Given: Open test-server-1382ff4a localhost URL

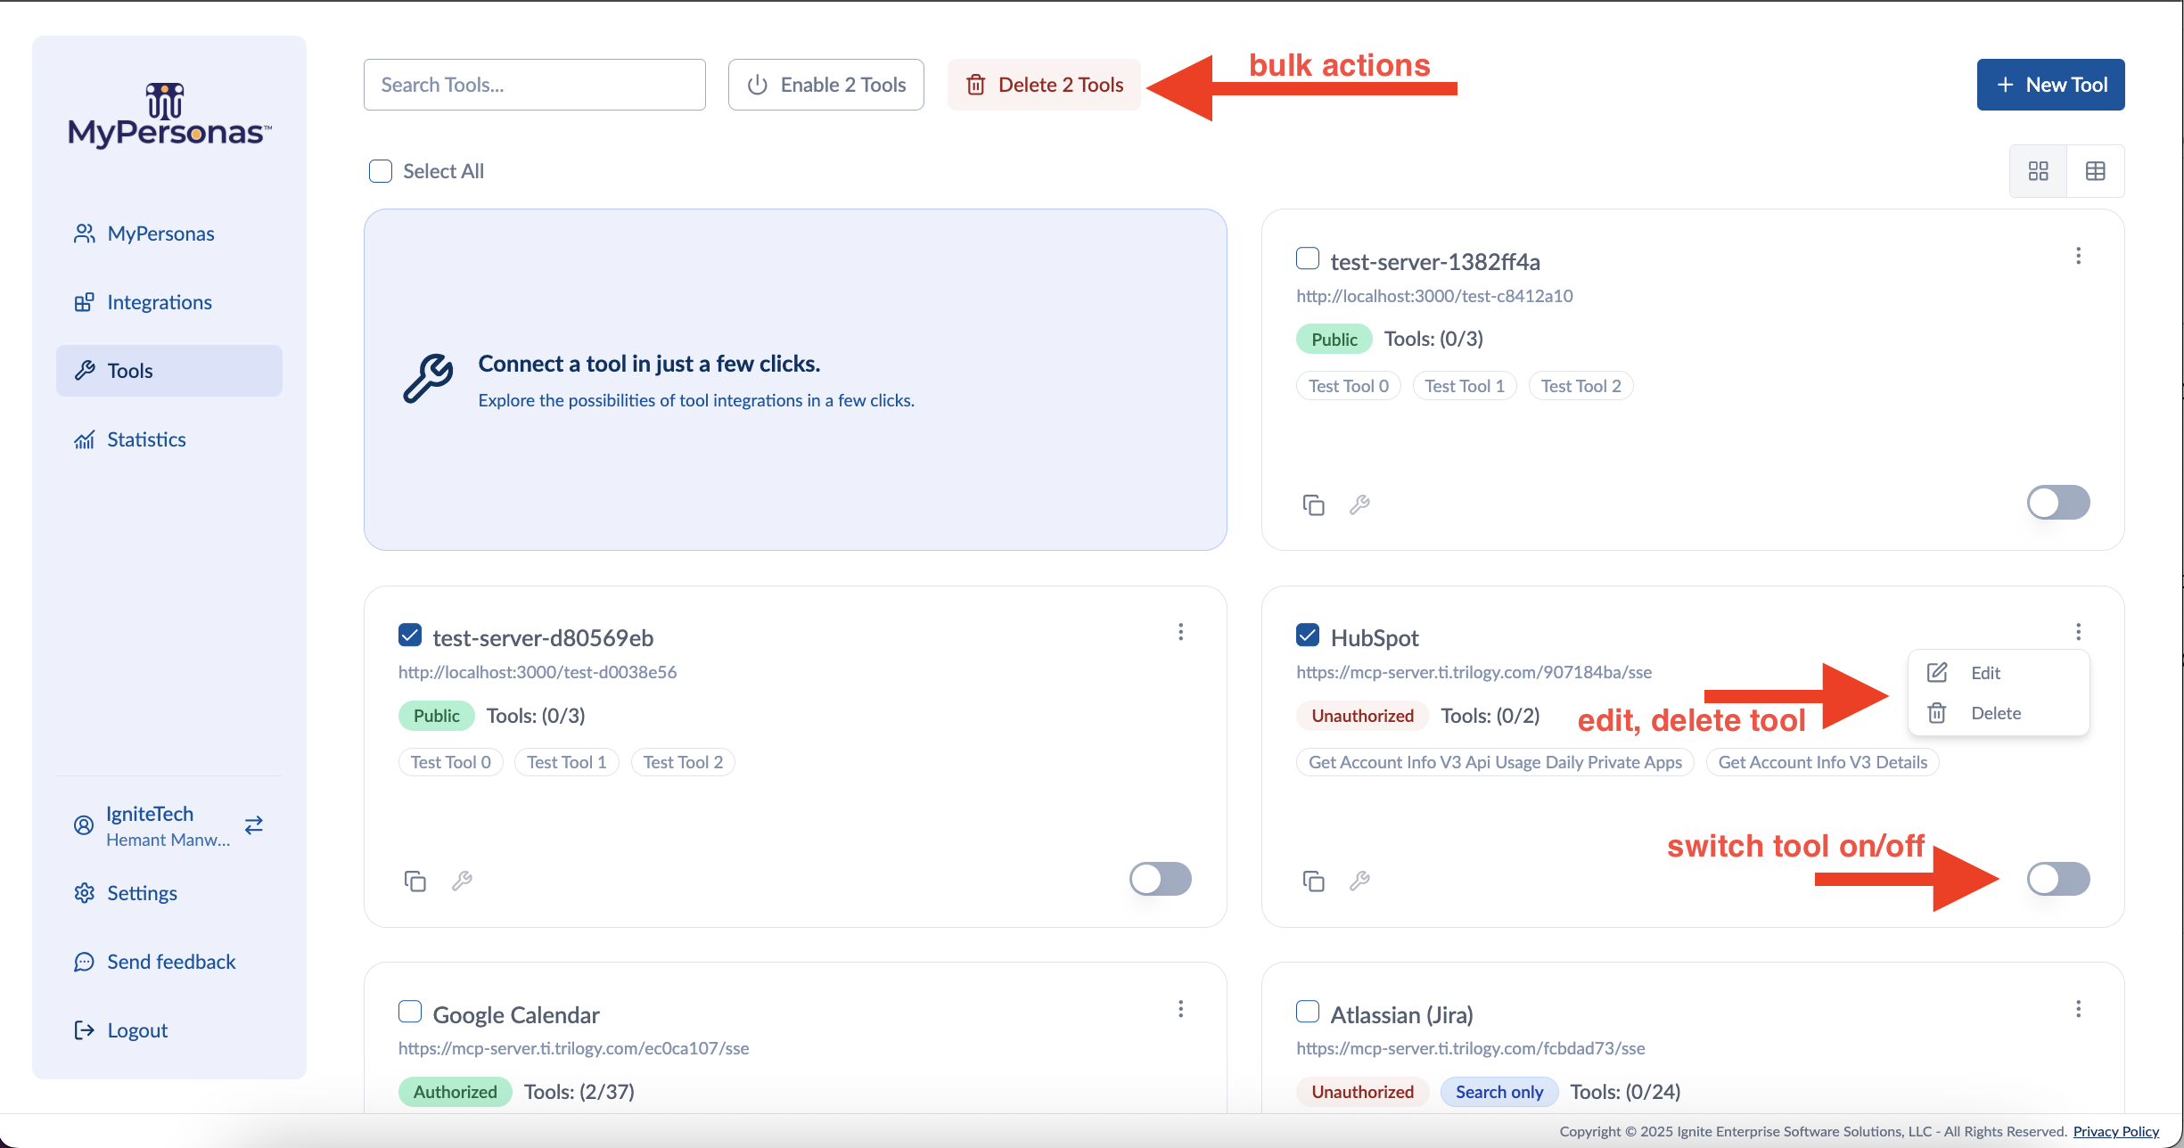Looking at the screenshot, I should click(1434, 296).
